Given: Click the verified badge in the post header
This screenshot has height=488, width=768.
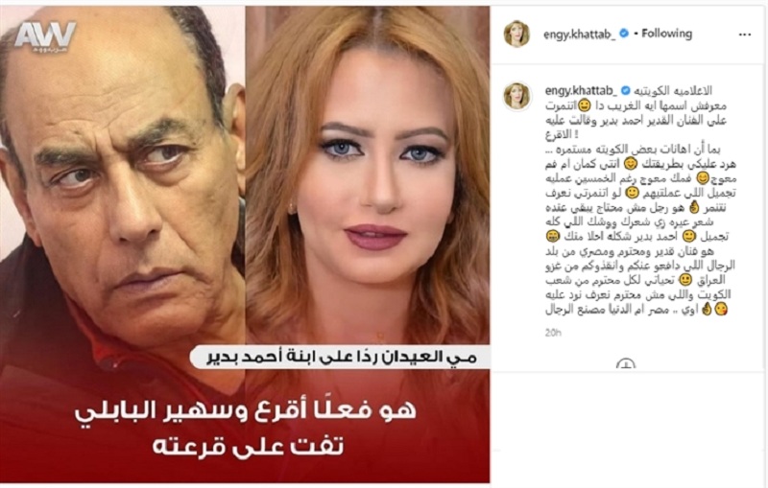Looking at the screenshot, I should pos(624,34).
